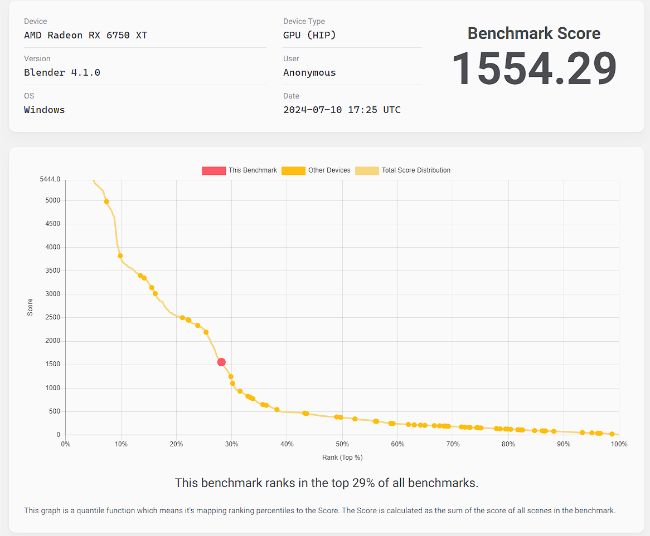Viewport: 650px width, 536px height.
Task: Click the pale yellow Total Score Distribution swatch
Action: 367,171
